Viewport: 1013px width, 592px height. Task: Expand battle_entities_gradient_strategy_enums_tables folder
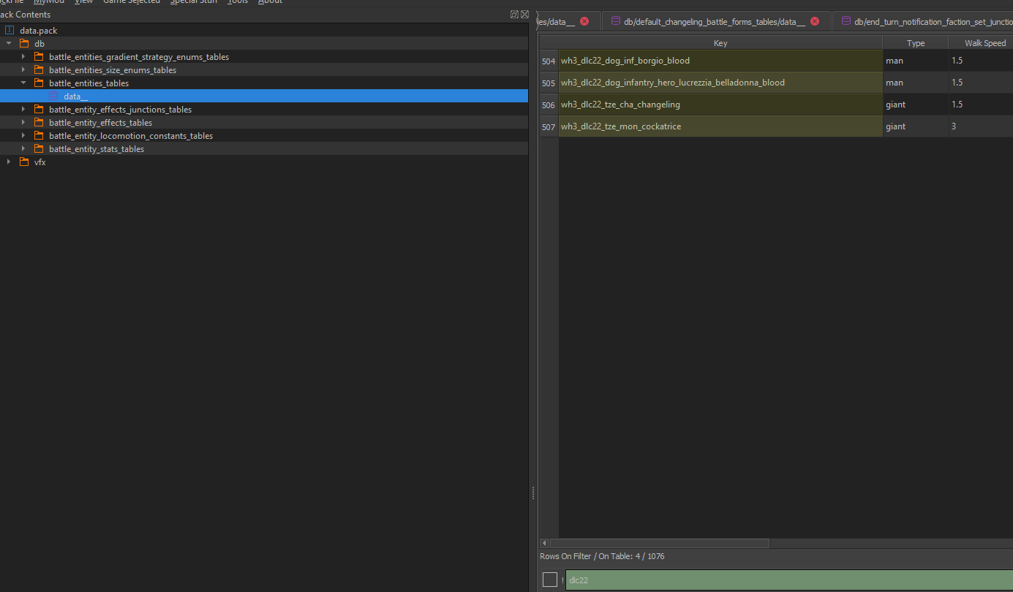pyautogui.click(x=23, y=57)
